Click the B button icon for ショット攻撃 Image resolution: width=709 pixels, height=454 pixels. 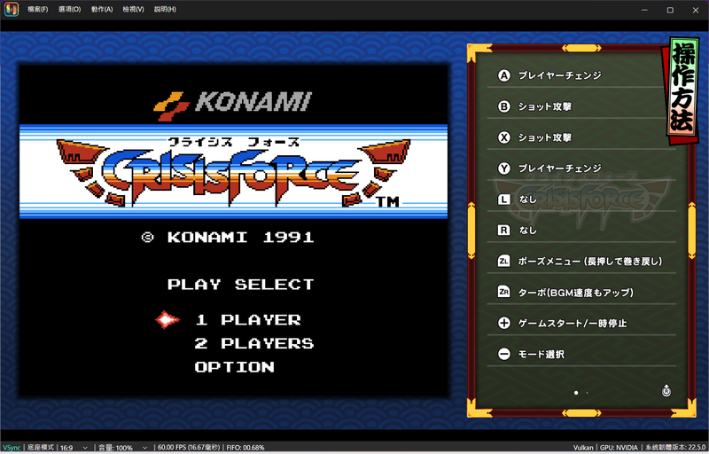pyautogui.click(x=503, y=106)
